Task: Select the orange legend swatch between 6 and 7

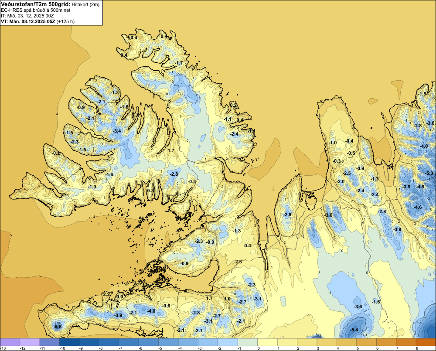Action: tap(386, 342)
